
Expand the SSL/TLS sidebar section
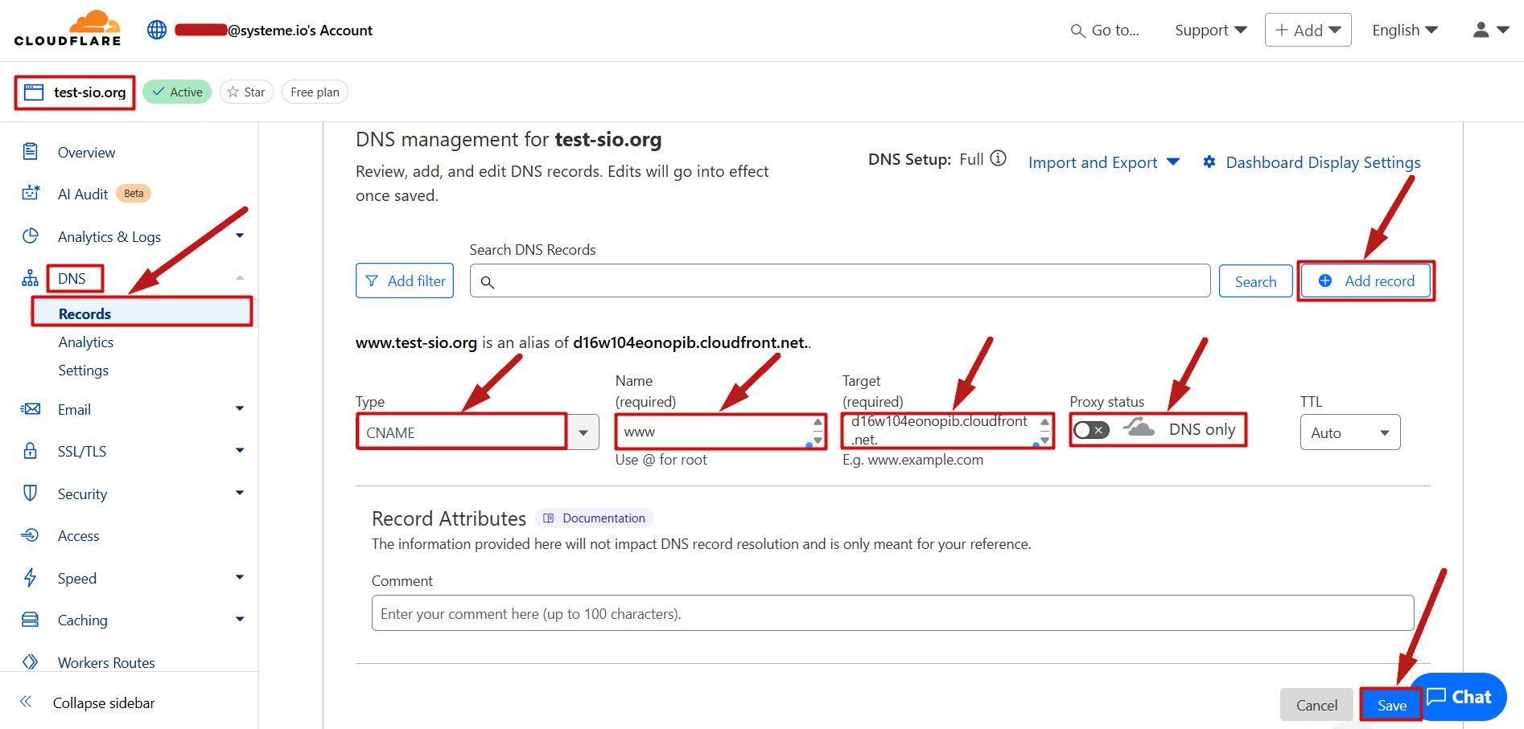pyautogui.click(x=240, y=450)
